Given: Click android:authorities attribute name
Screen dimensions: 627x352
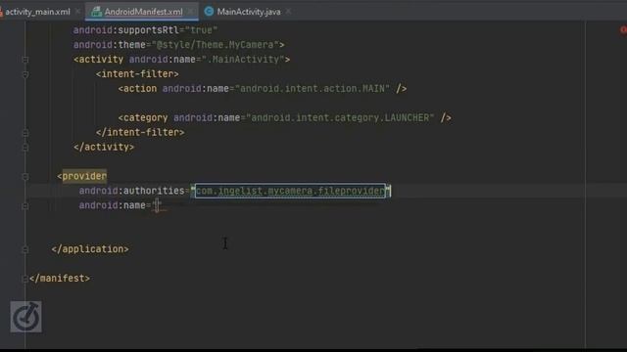Looking at the screenshot, I should [131, 191].
